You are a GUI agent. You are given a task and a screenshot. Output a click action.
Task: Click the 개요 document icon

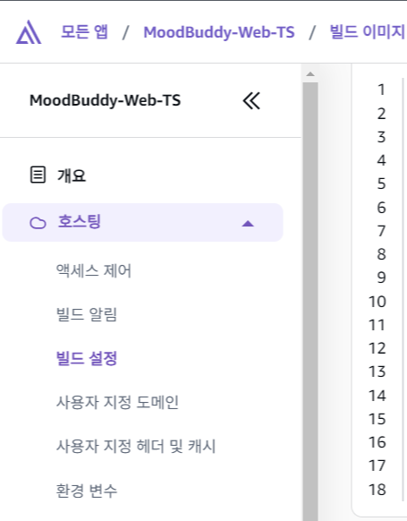38,175
